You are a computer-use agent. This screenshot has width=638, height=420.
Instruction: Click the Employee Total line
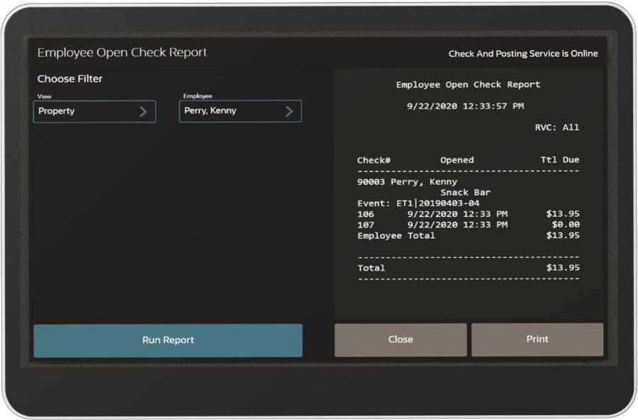pyautogui.click(x=469, y=235)
